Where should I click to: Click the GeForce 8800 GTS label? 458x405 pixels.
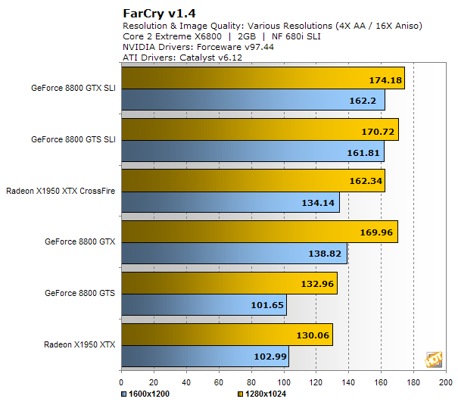click(x=80, y=293)
